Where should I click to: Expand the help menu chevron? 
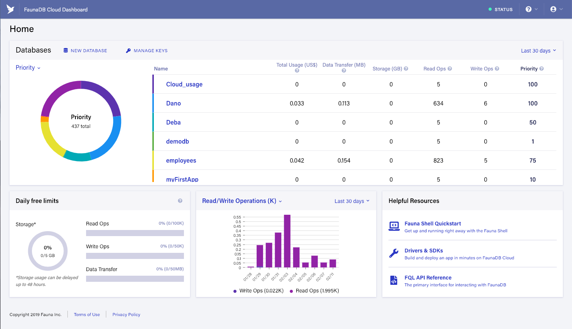537,9
